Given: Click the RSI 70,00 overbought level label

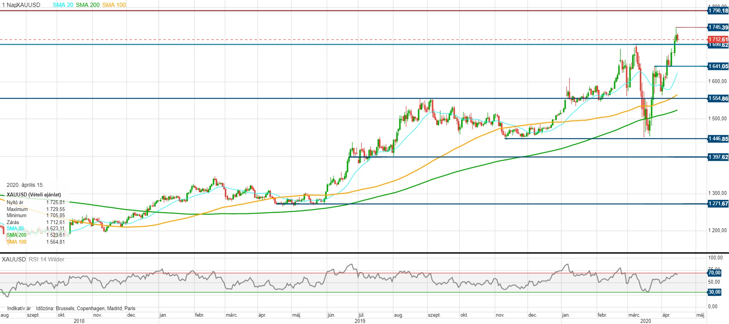Looking at the screenshot, I should pyautogui.click(x=714, y=273).
